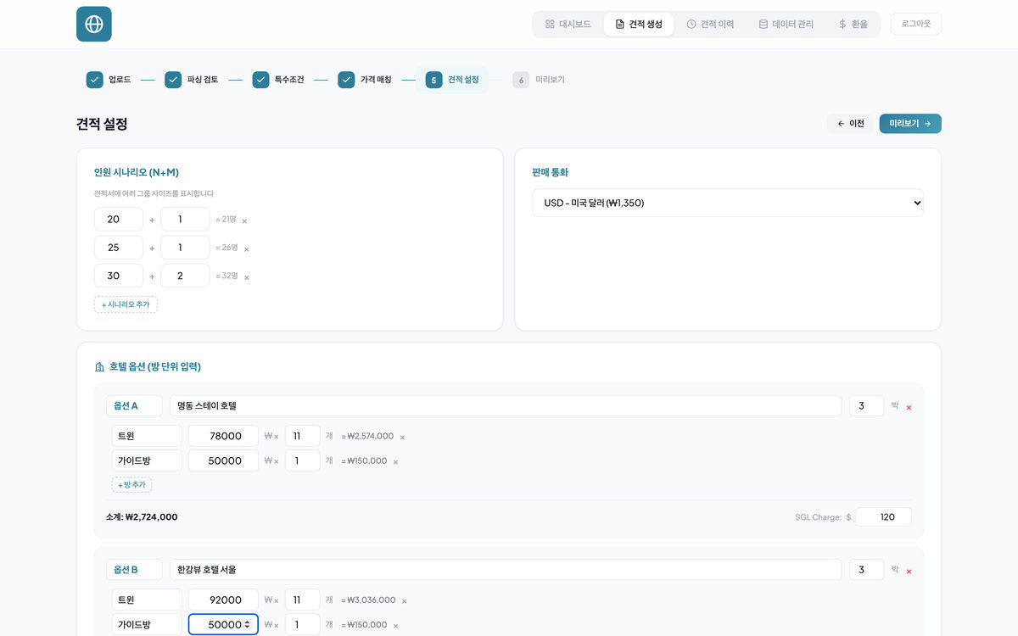Click the hotel building icon
The width and height of the screenshot is (1018, 636).
tap(99, 367)
